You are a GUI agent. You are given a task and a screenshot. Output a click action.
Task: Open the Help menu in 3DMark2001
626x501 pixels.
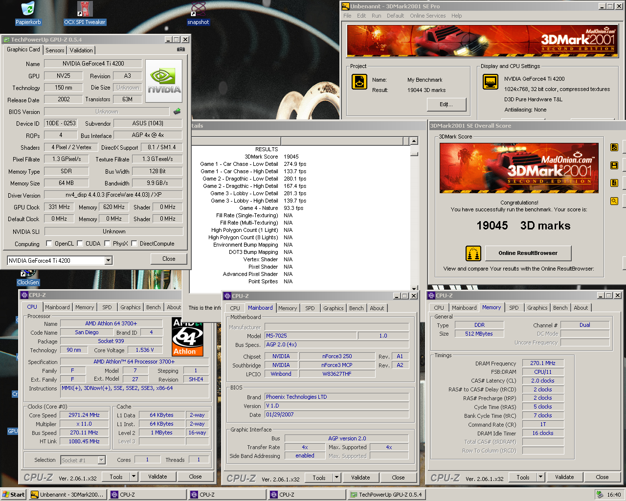[x=456, y=16]
